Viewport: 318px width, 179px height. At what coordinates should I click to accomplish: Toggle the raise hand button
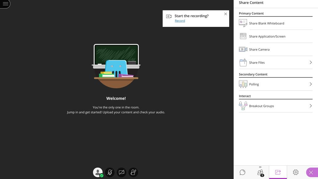point(133,172)
